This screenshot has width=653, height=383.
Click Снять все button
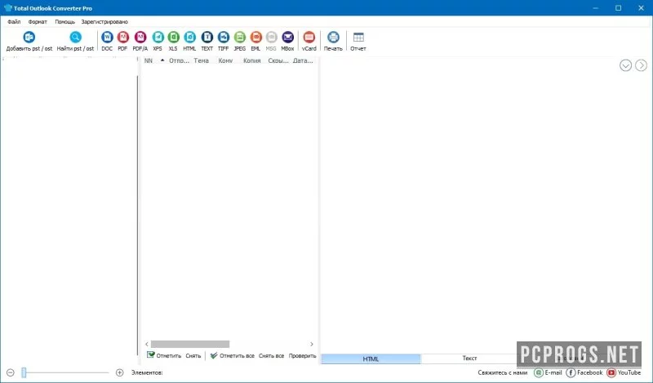(x=271, y=356)
